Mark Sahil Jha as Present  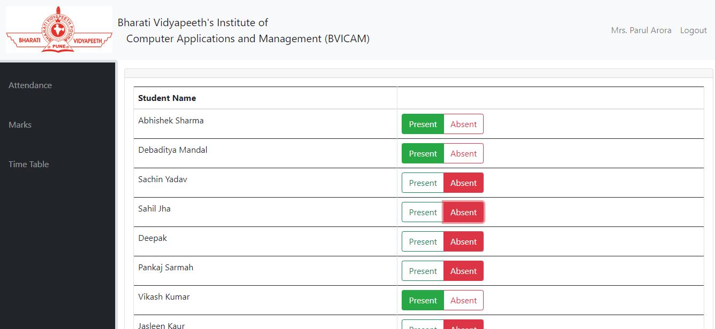423,212
